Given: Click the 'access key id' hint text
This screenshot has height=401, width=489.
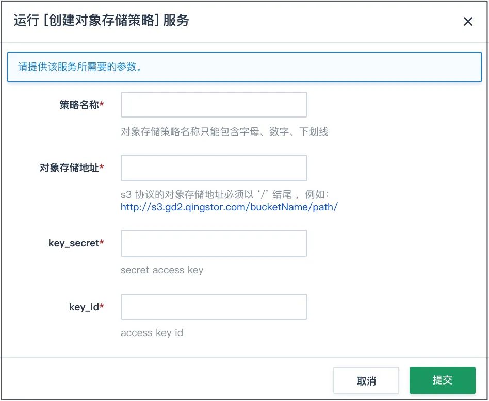Looking at the screenshot, I should click(152, 333).
